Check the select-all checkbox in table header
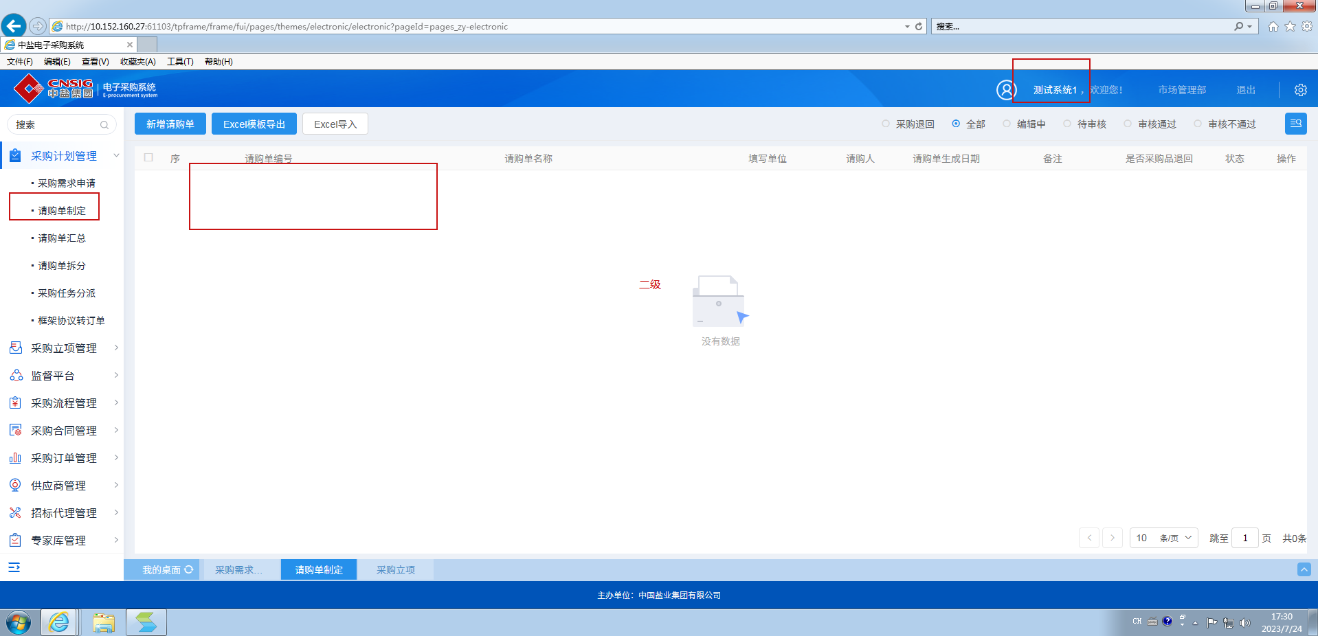Screen dimensions: 1318x636 click(x=148, y=157)
